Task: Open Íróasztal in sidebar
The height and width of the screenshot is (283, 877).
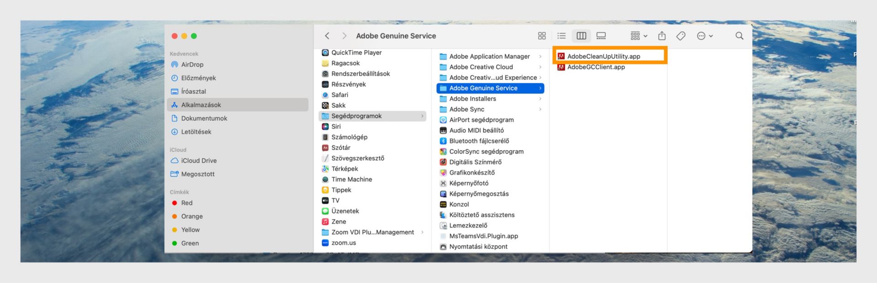Action: [x=238, y=91]
